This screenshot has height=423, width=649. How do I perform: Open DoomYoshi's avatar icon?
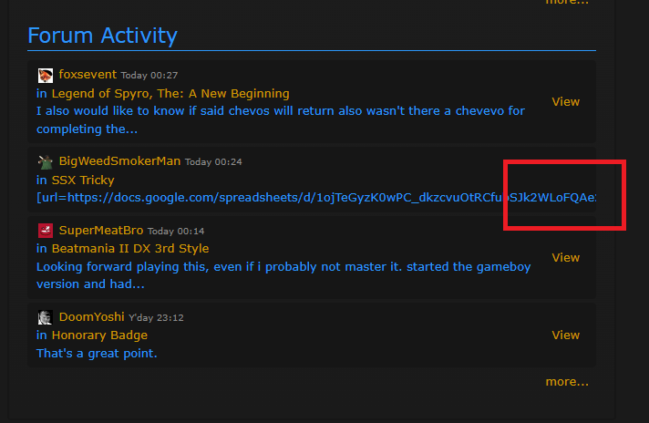tap(46, 317)
